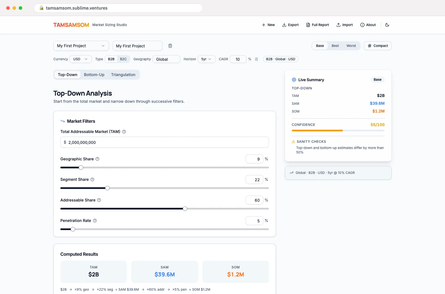Click the Geographic Share percent field
The width and height of the screenshot is (445, 294).
coord(254,159)
